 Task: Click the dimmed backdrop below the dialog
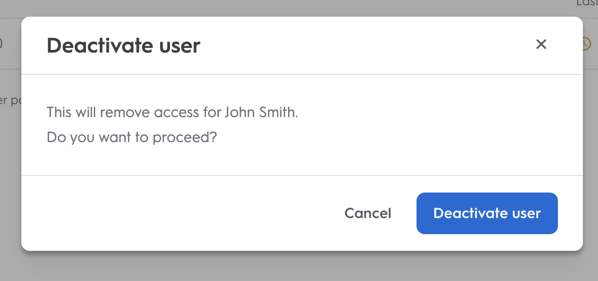click(x=299, y=266)
